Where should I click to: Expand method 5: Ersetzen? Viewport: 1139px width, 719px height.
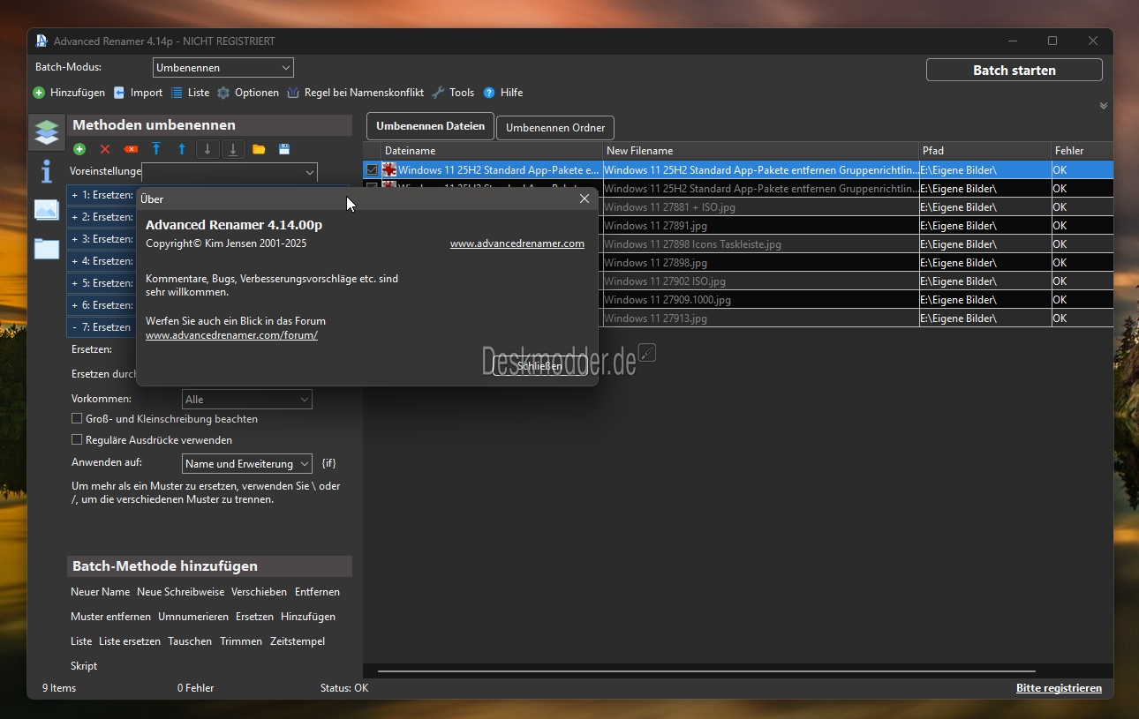pyautogui.click(x=75, y=283)
